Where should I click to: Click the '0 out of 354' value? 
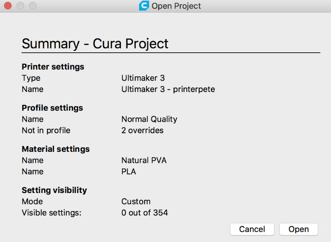145,213
